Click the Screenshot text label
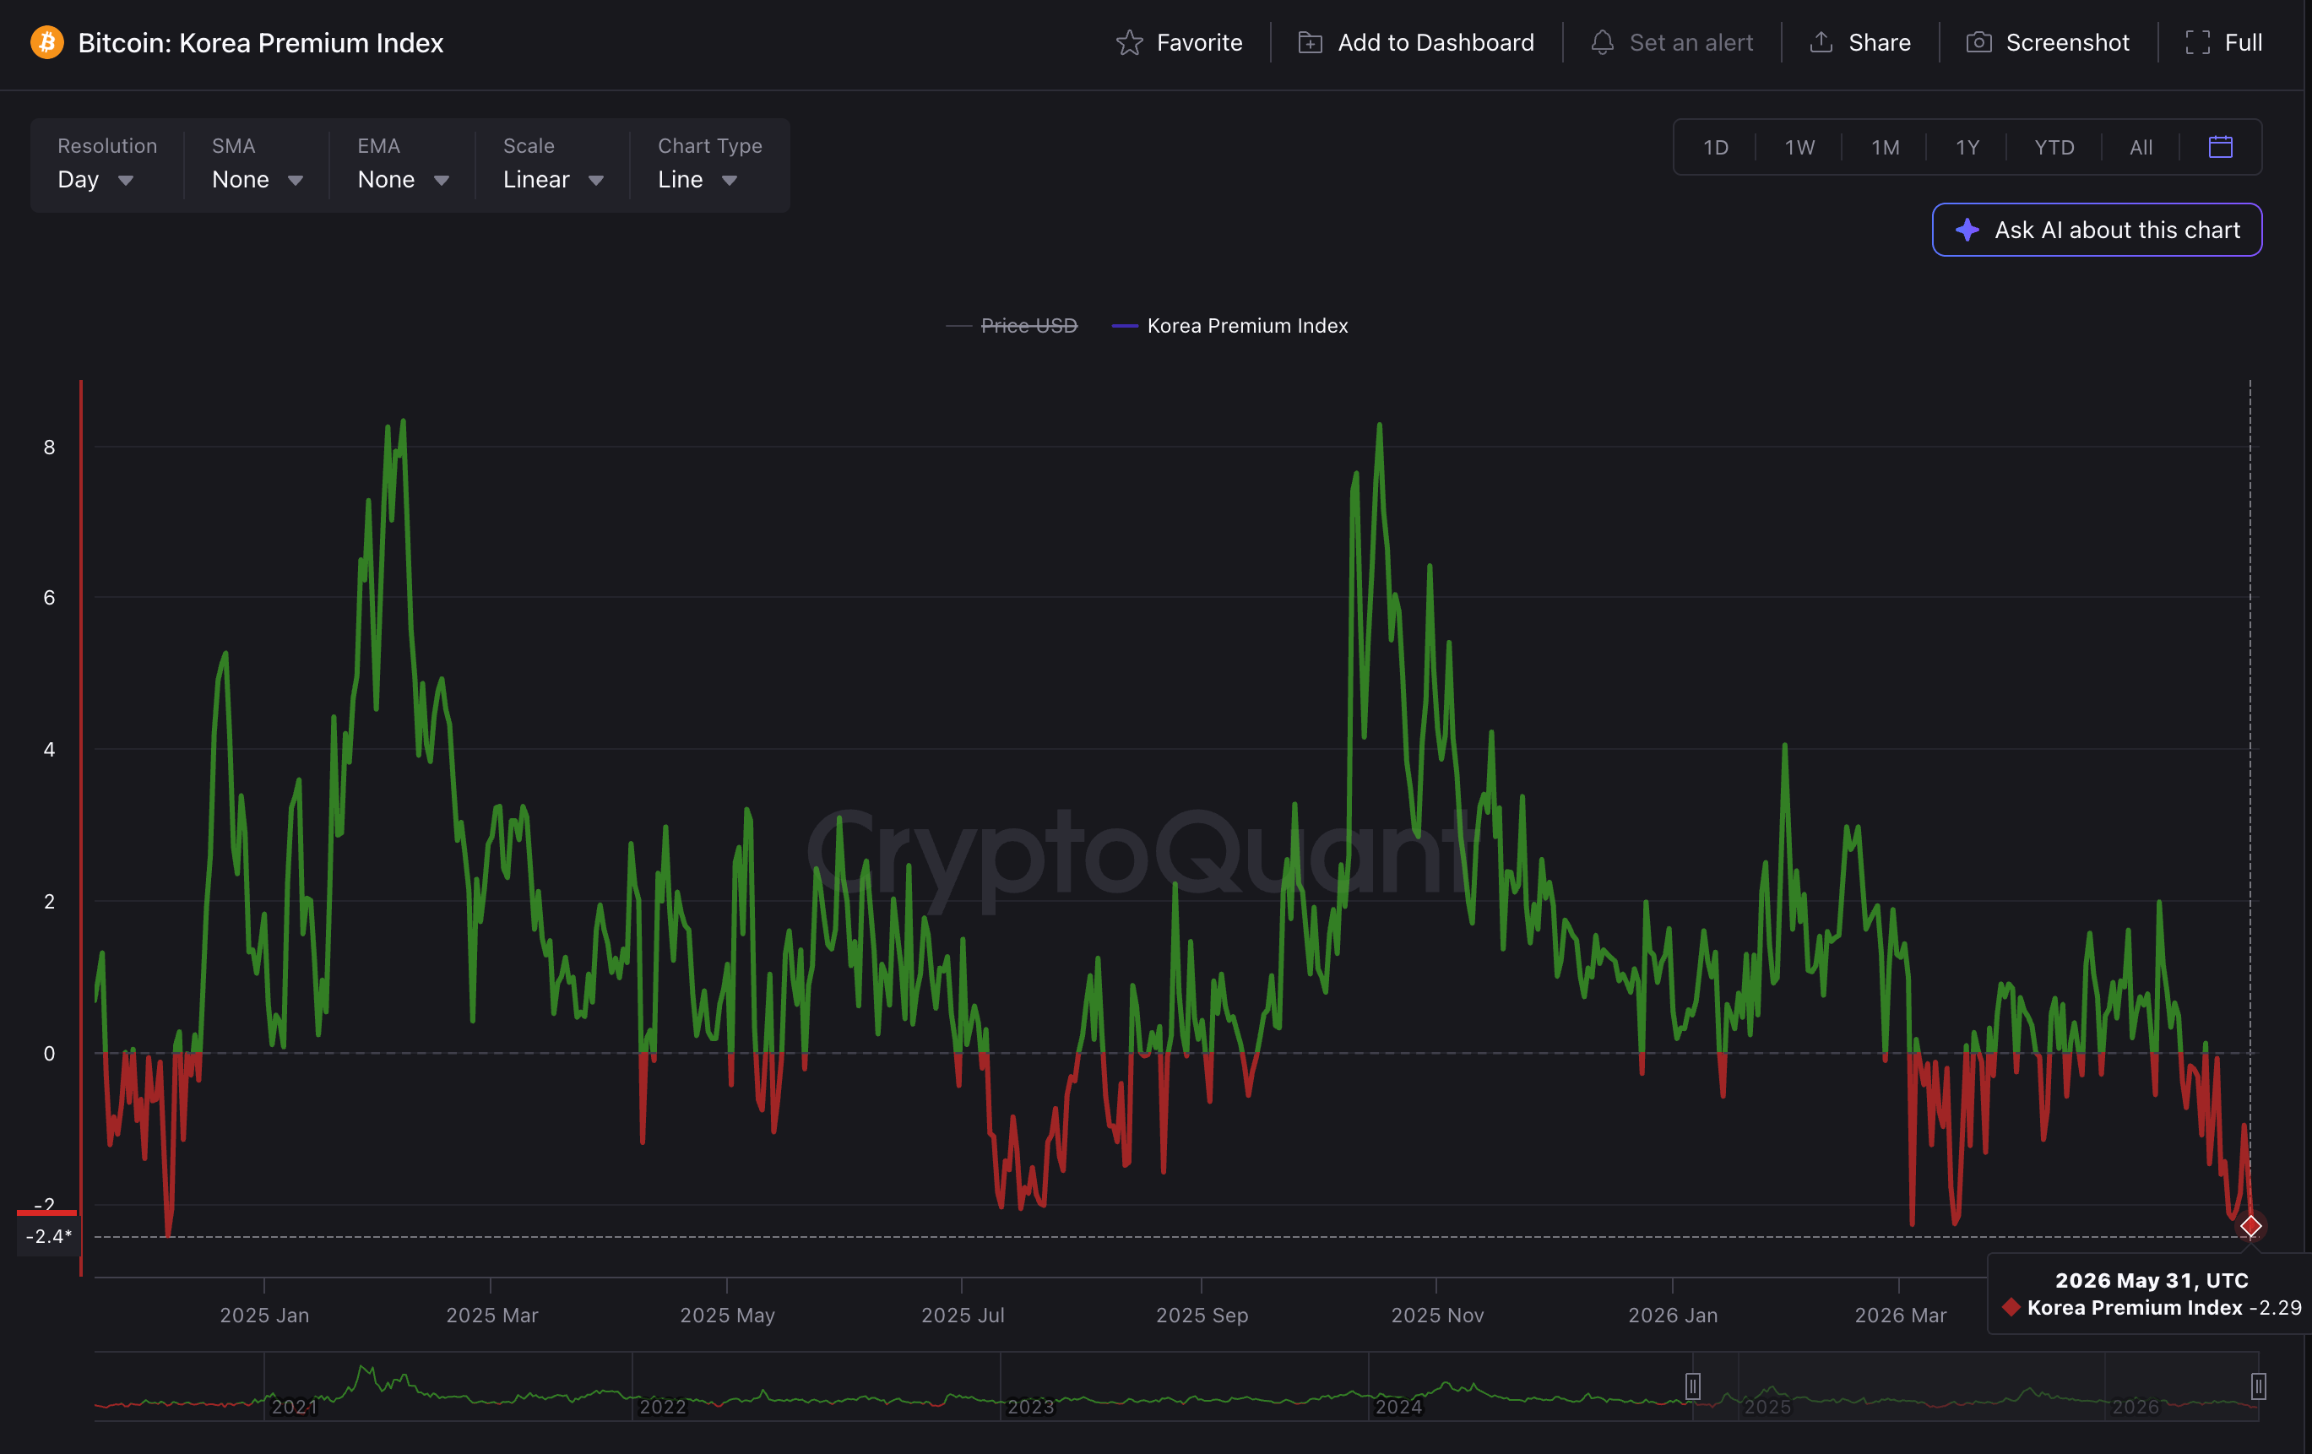 (2067, 42)
